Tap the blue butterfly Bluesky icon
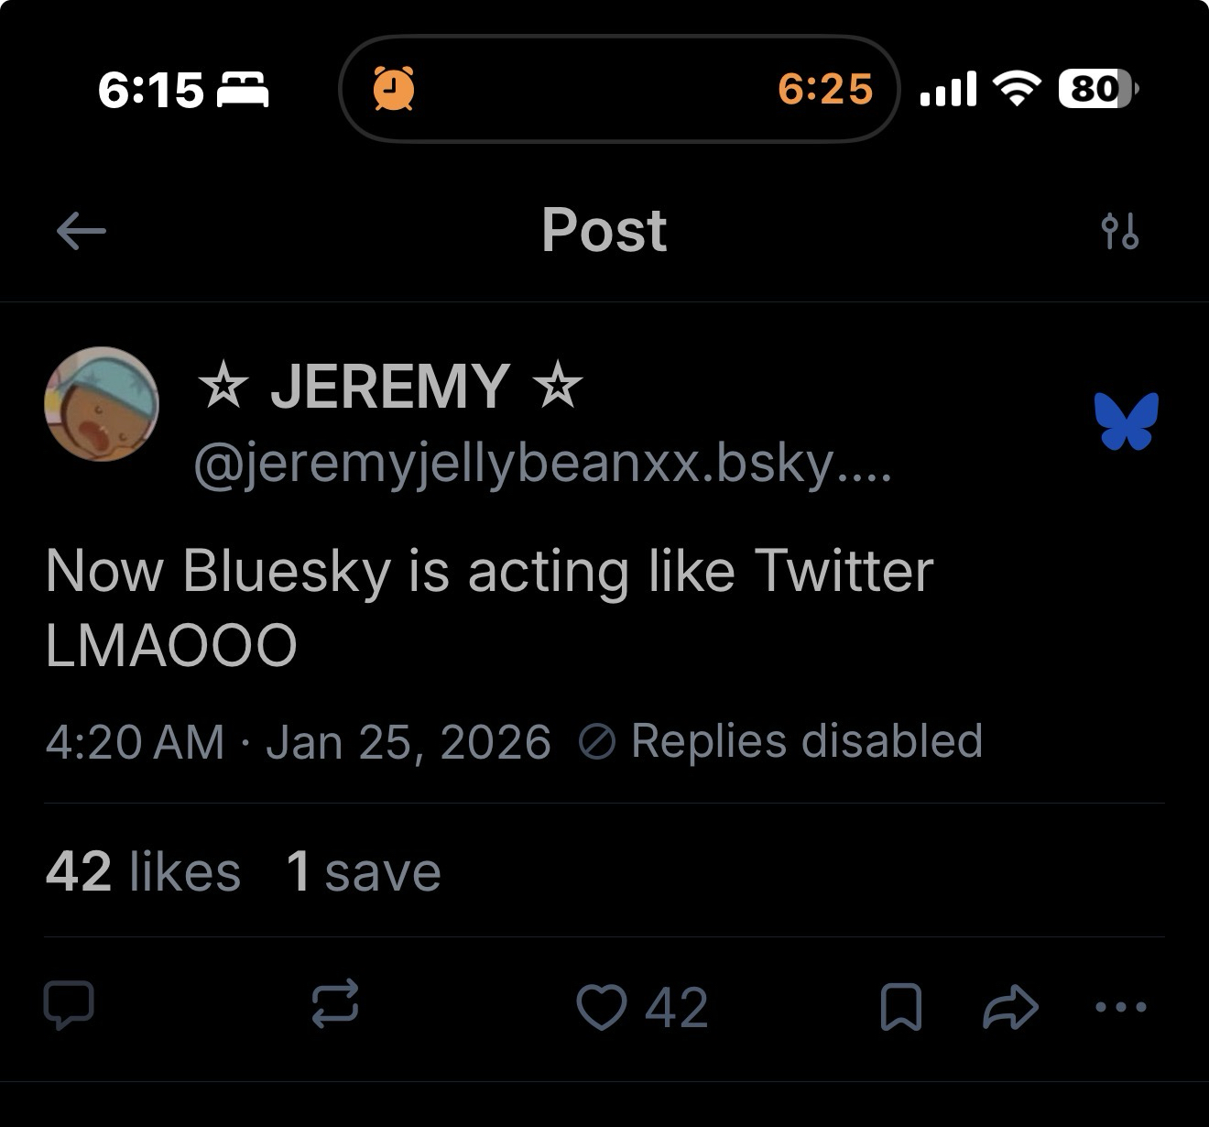Image resolution: width=1209 pixels, height=1127 pixels. click(1127, 421)
